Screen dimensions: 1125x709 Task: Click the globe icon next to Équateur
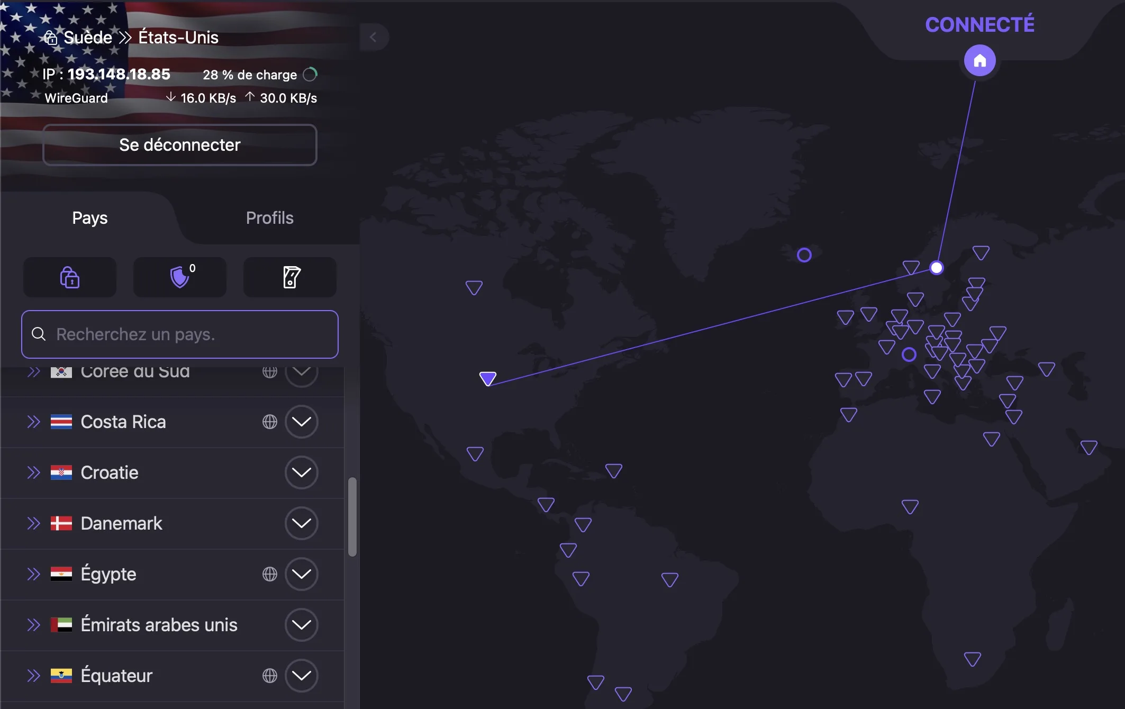tap(270, 676)
